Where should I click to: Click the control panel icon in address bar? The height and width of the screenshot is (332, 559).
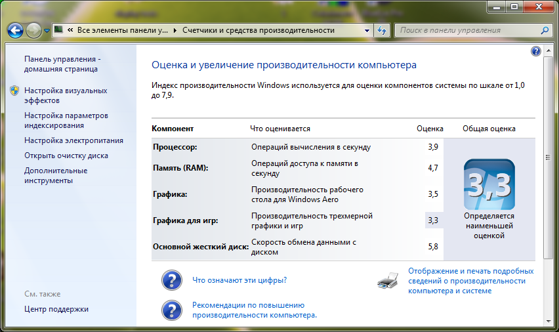tap(59, 30)
